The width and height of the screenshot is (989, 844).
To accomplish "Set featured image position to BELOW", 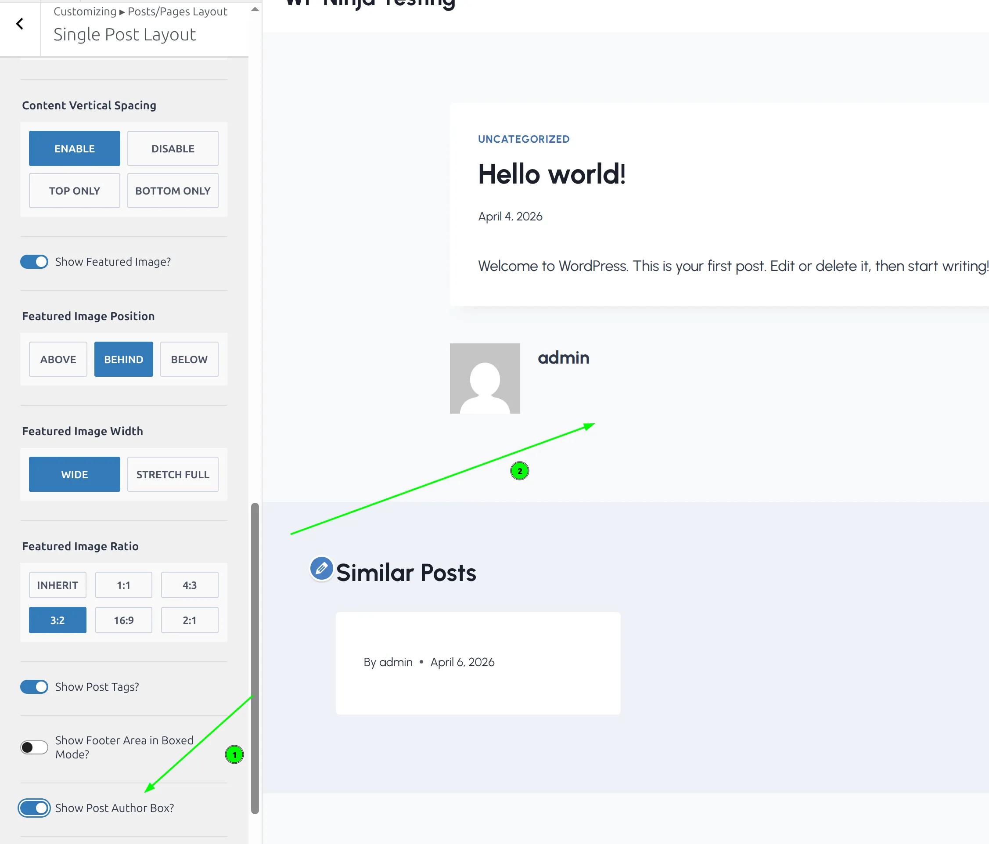I will coord(189,359).
